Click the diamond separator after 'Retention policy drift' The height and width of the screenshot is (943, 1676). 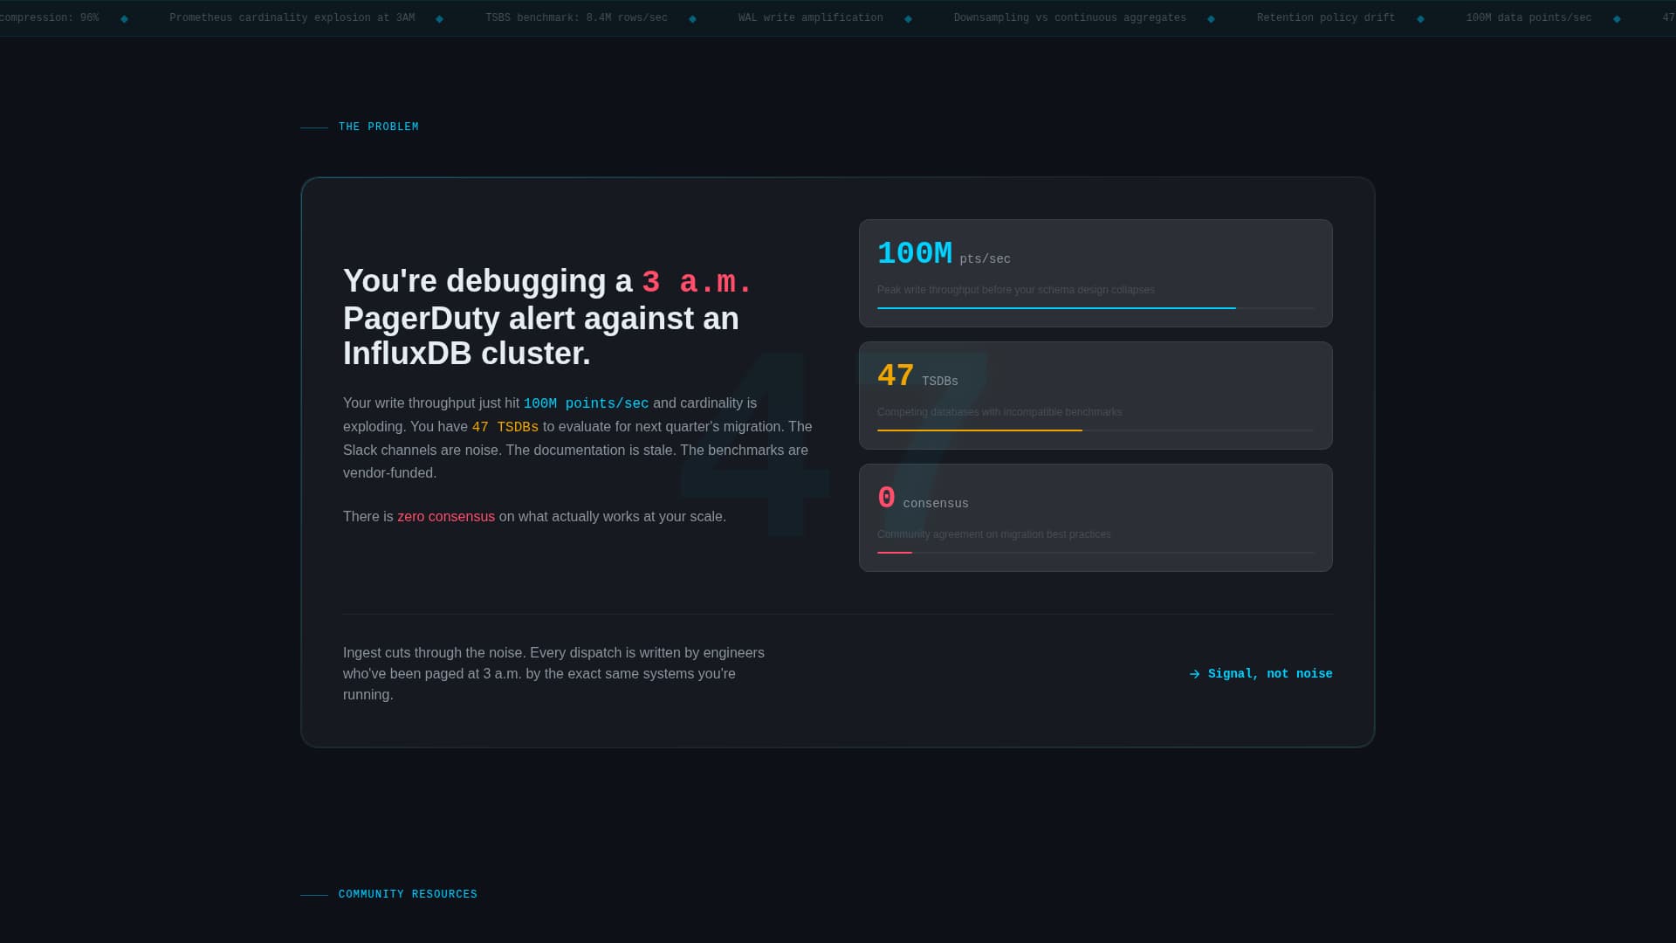[x=1420, y=19]
